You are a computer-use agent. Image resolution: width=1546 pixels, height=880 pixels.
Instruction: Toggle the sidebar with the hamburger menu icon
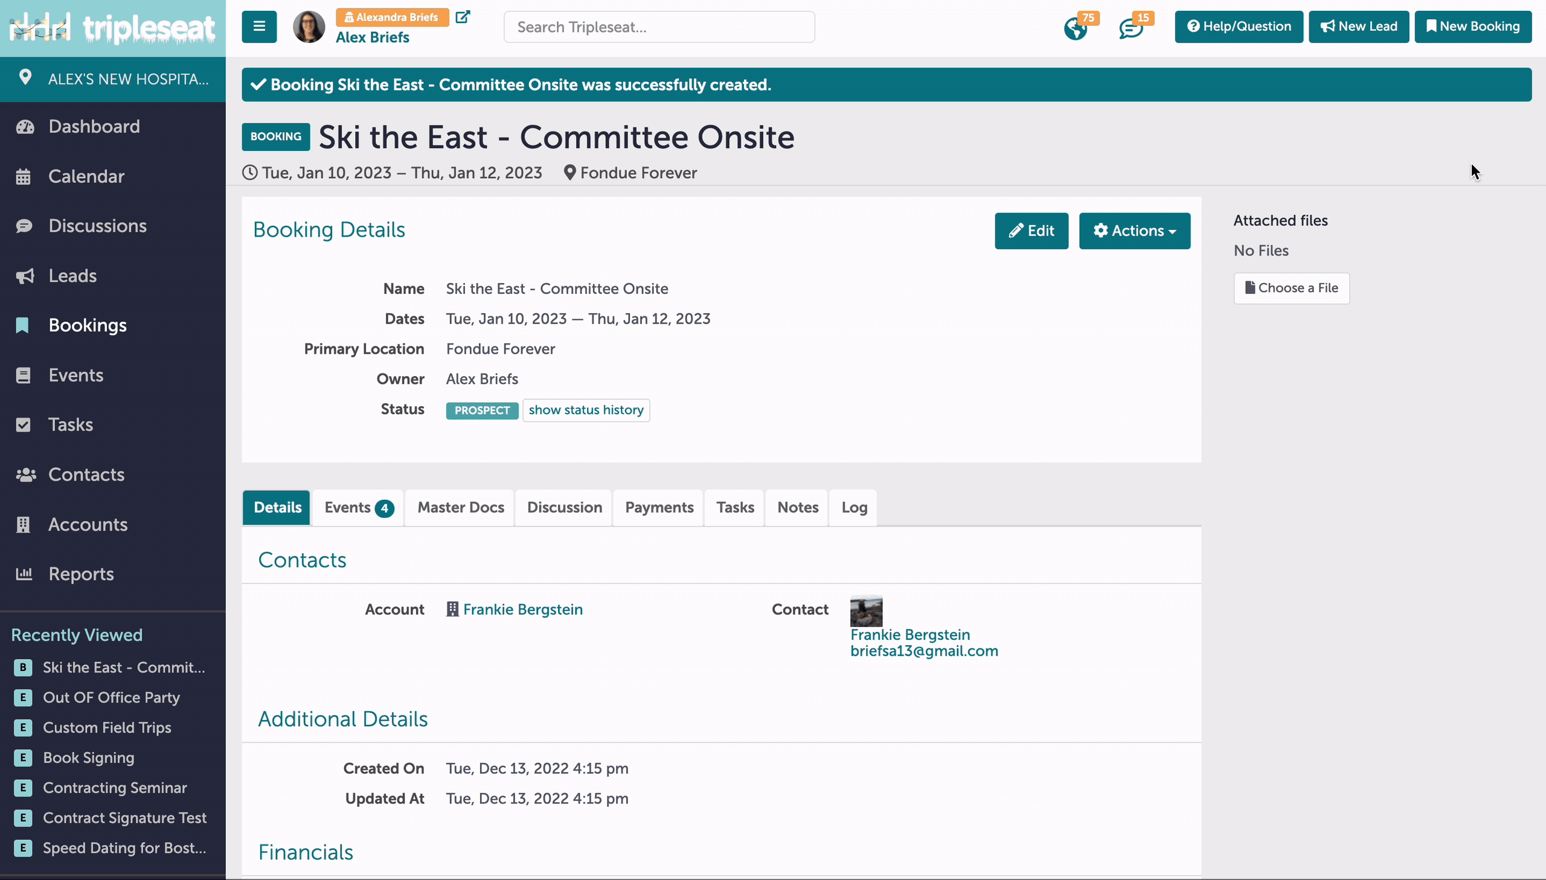[259, 27]
